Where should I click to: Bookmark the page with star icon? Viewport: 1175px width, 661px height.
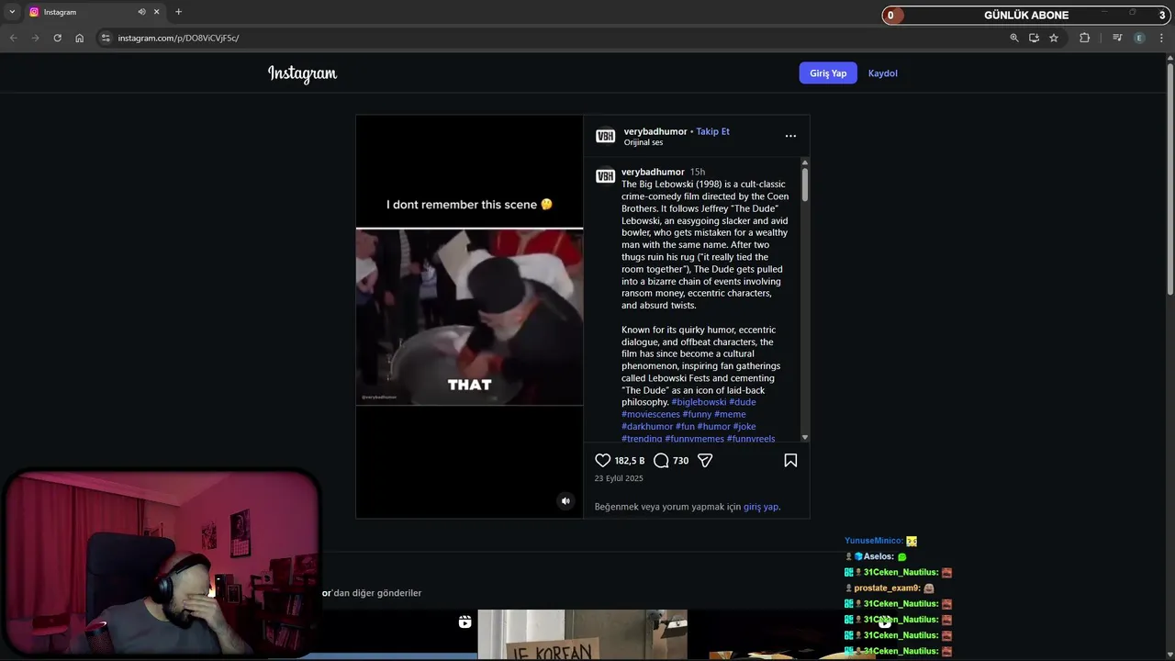click(1054, 38)
